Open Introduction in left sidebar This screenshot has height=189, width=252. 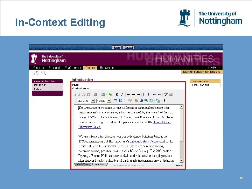[40, 85]
